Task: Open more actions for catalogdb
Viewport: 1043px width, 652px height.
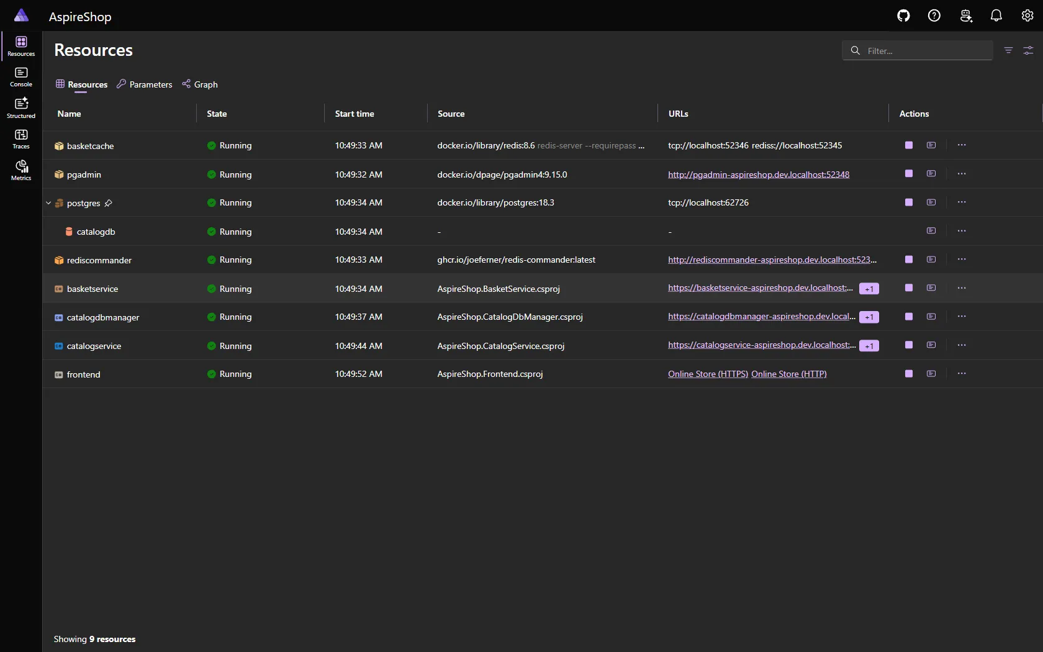Action: (962, 231)
